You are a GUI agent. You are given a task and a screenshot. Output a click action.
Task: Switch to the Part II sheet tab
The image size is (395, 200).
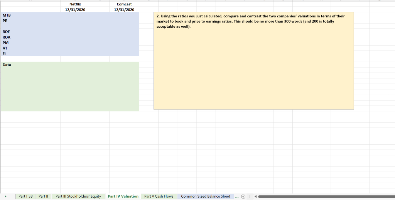[43, 197]
